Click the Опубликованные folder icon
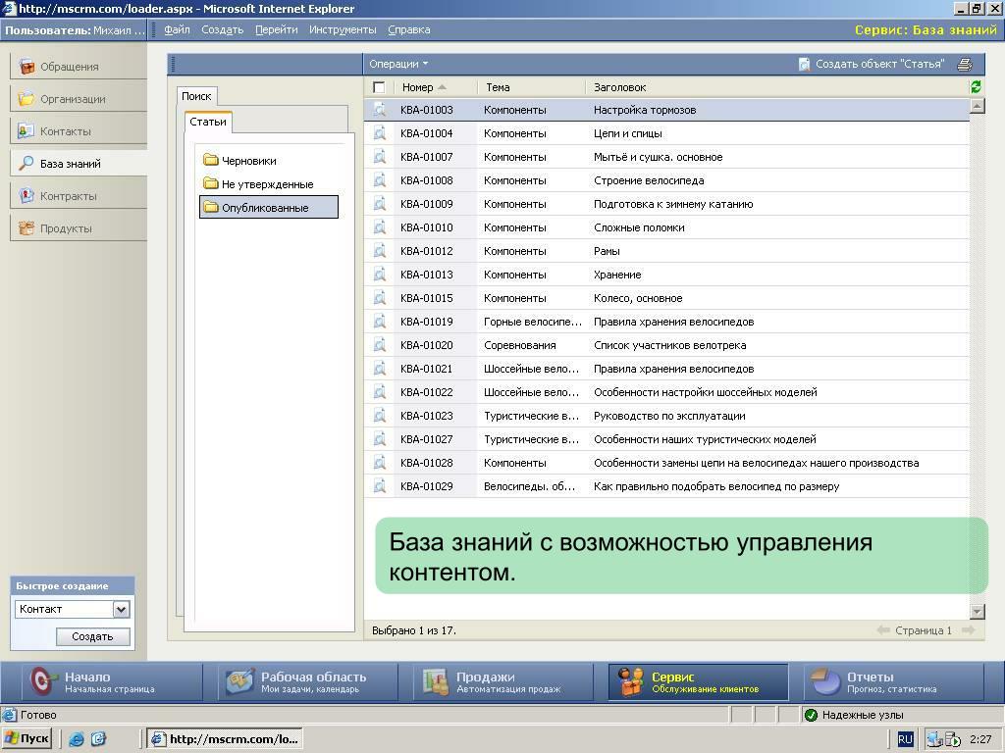 (x=211, y=207)
